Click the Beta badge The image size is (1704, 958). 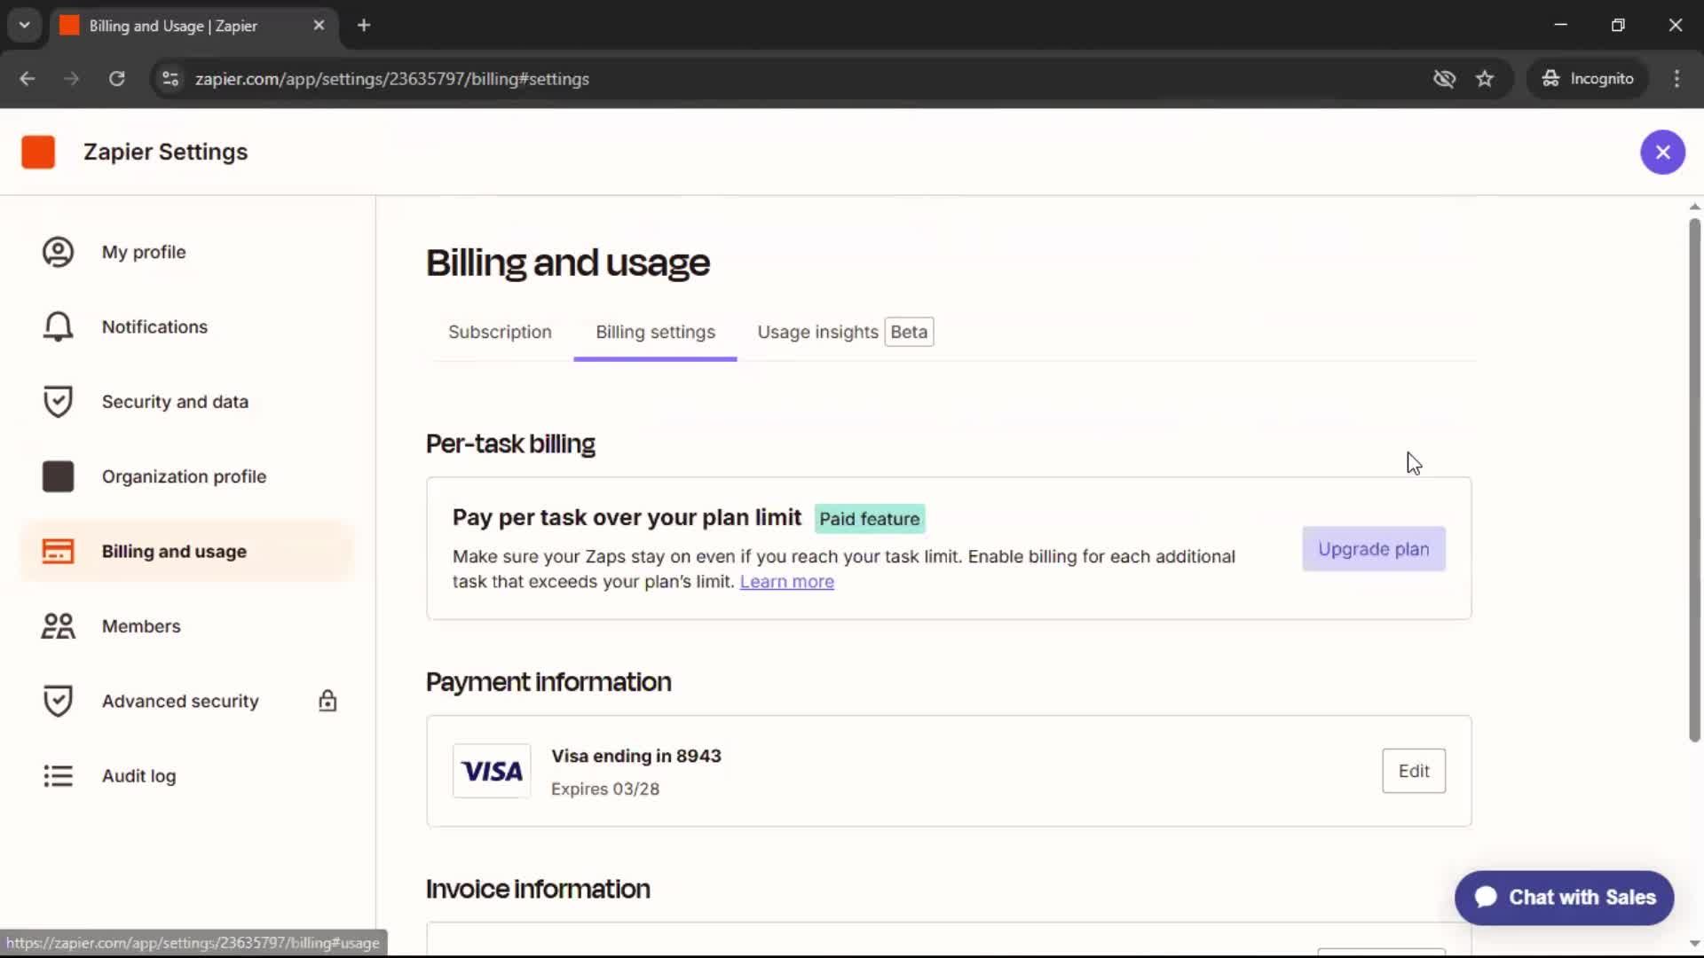point(909,332)
